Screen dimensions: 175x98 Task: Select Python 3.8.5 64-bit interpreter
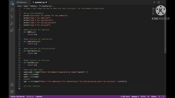[x=17, y=97]
